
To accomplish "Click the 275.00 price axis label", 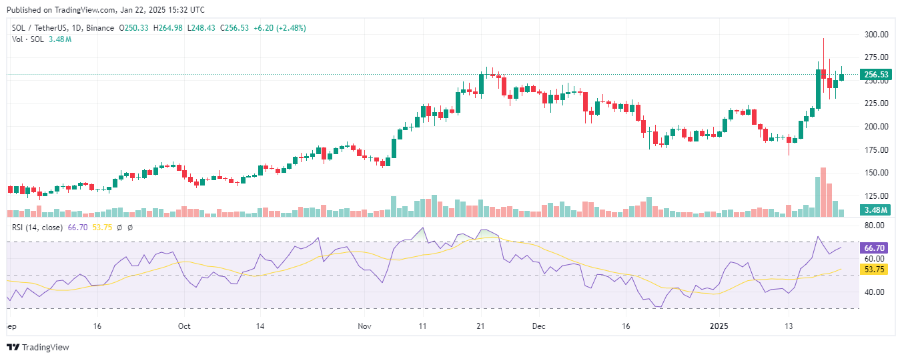I will (x=876, y=57).
